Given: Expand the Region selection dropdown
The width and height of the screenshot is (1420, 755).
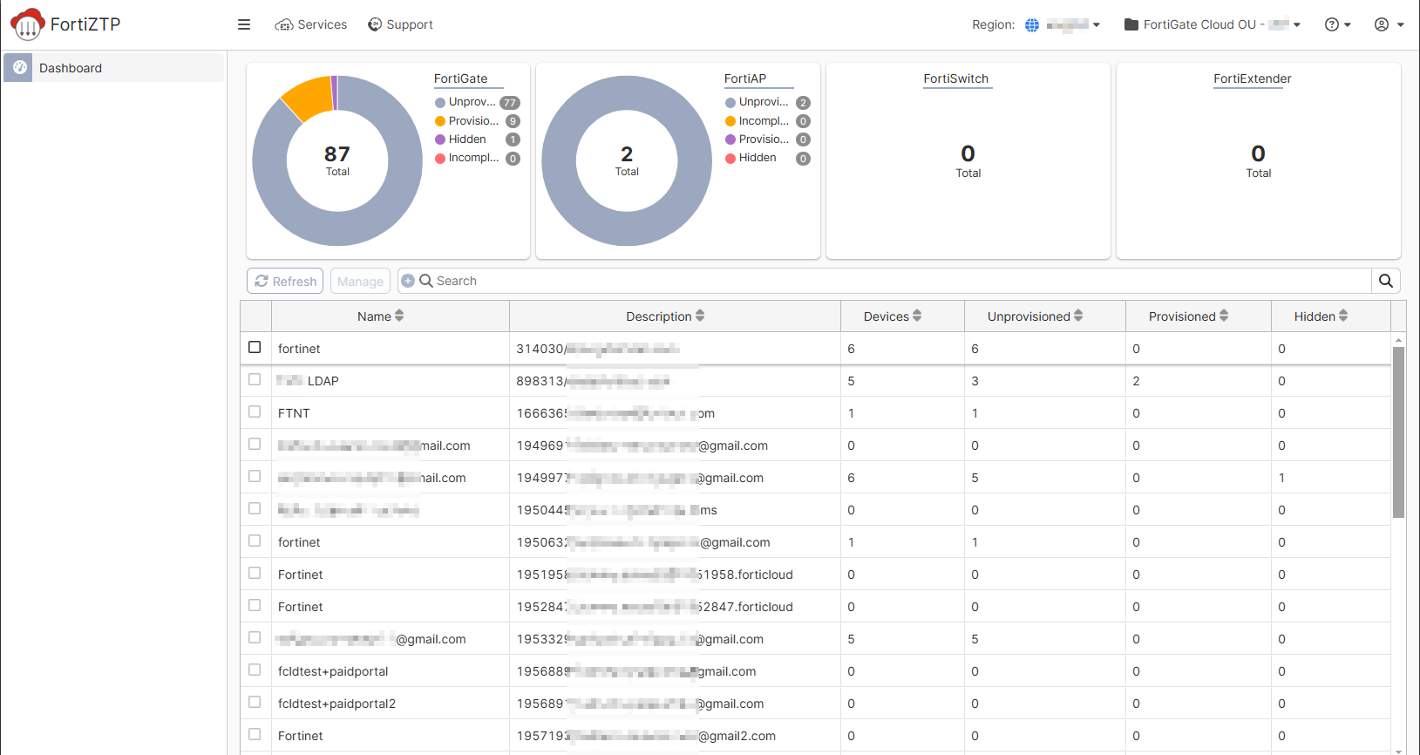Looking at the screenshot, I should [1073, 24].
